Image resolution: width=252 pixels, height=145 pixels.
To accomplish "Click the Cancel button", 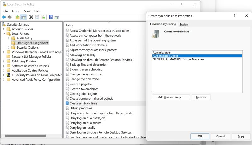I will coord(220,136).
